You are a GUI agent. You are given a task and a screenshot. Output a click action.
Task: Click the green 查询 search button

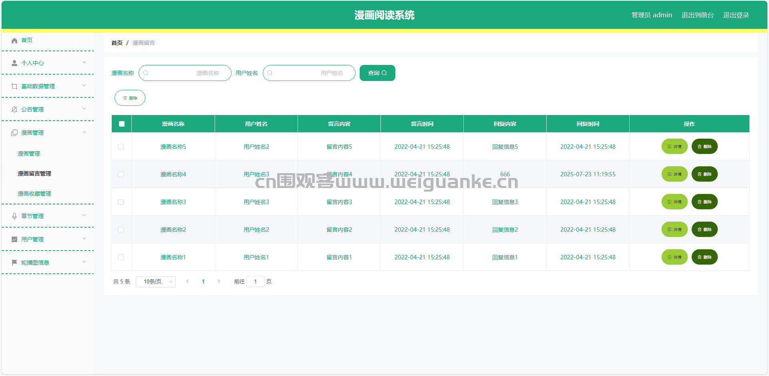(377, 73)
